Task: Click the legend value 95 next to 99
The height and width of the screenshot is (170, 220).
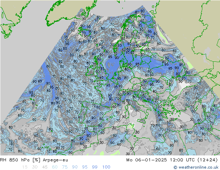Action: tap(85, 167)
